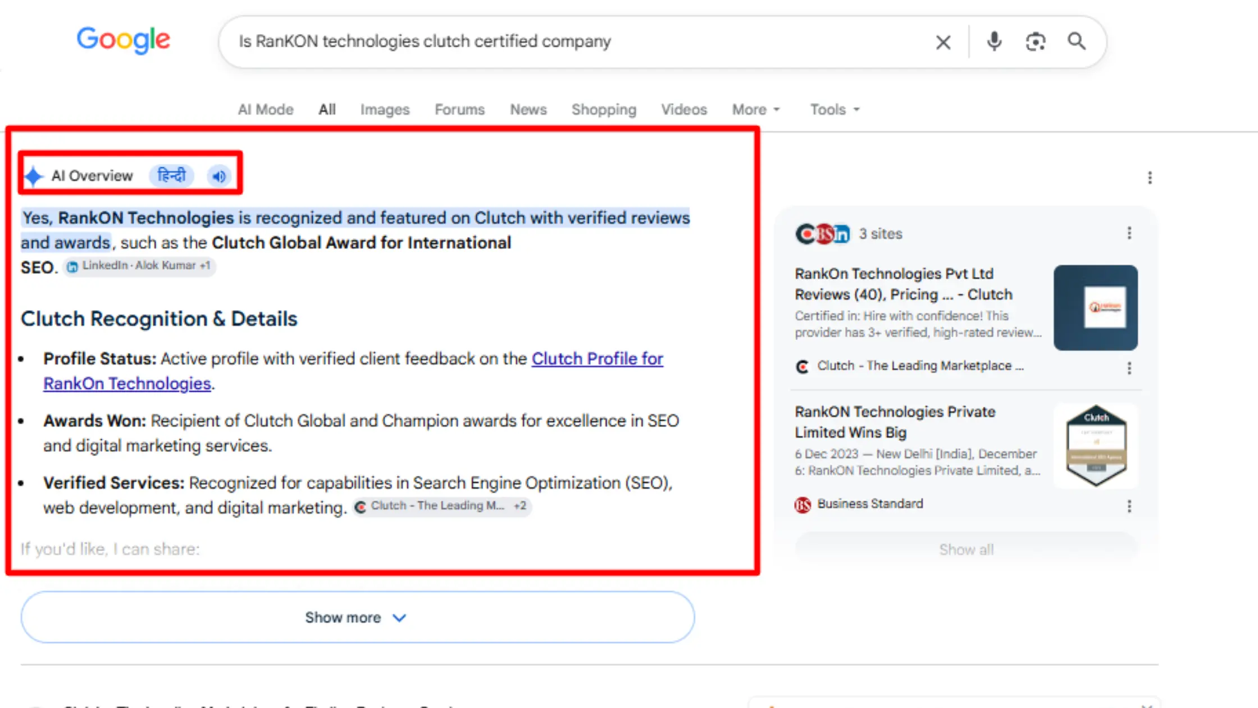Screen dimensions: 1258x708
Task: Open the More search filters dropdown
Action: pos(756,110)
